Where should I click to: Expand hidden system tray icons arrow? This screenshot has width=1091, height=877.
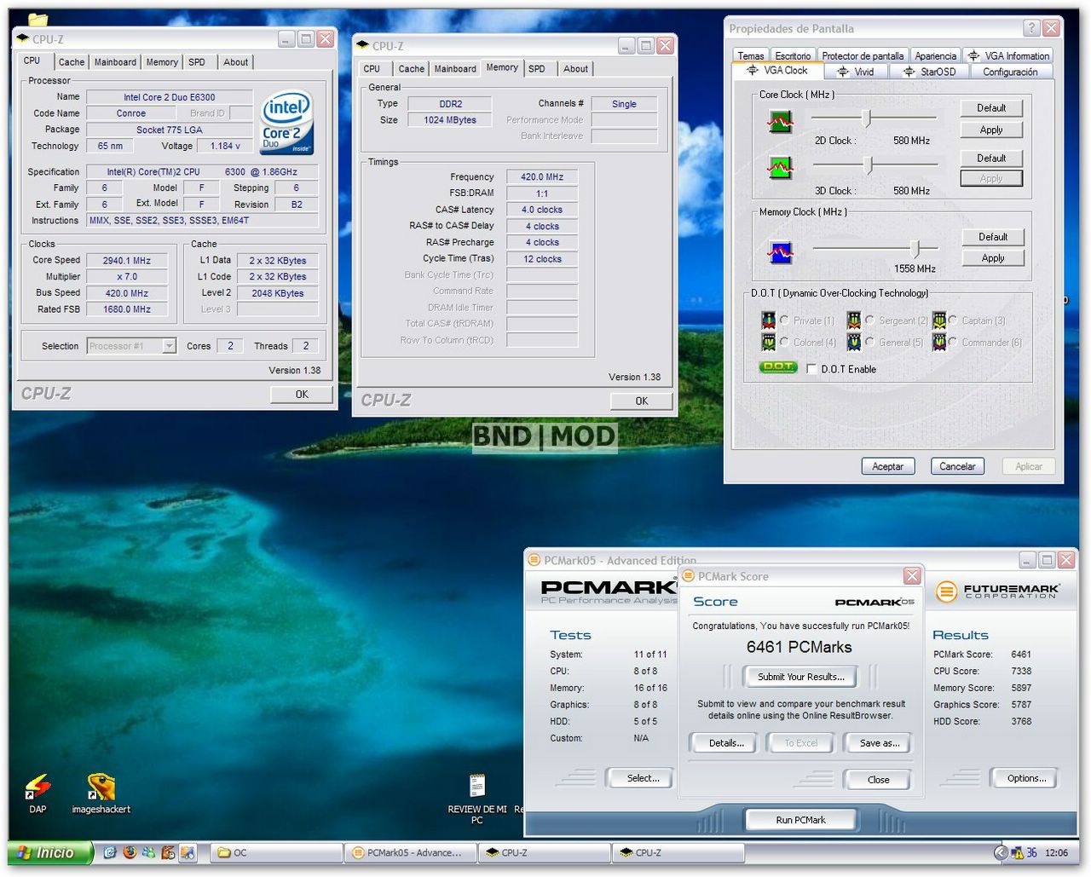tap(1002, 852)
